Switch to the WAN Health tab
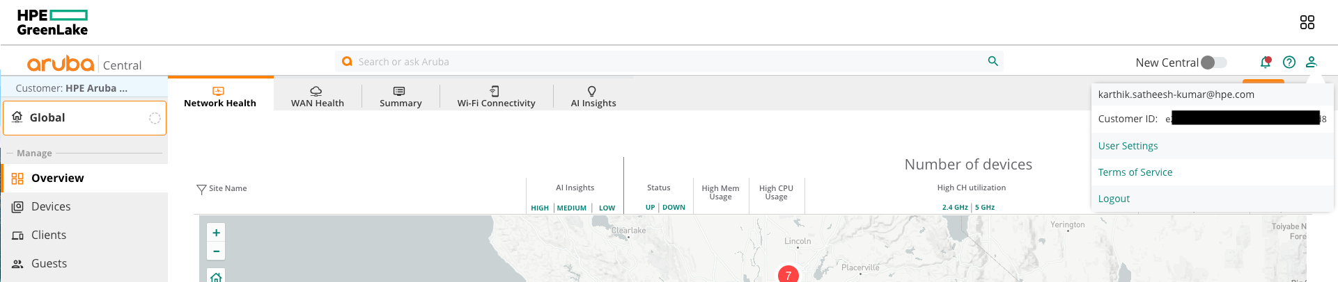Screen dimensions: 1338x282 [318, 96]
